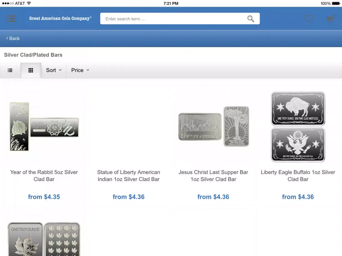Screen dimensions: 342x256
Task: Expand the Price filter dropdown
Action: [x=80, y=70]
